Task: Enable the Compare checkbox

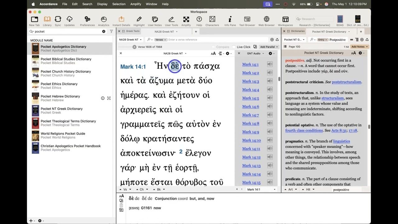Action: coord(213,47)
